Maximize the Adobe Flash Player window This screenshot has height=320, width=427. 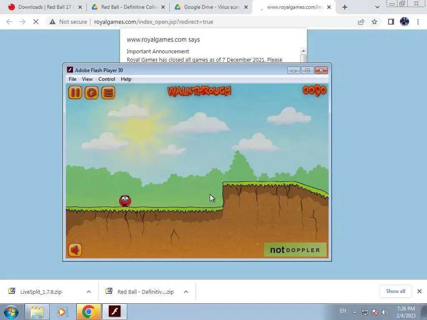pyautogui.click(x=307, y=70)
